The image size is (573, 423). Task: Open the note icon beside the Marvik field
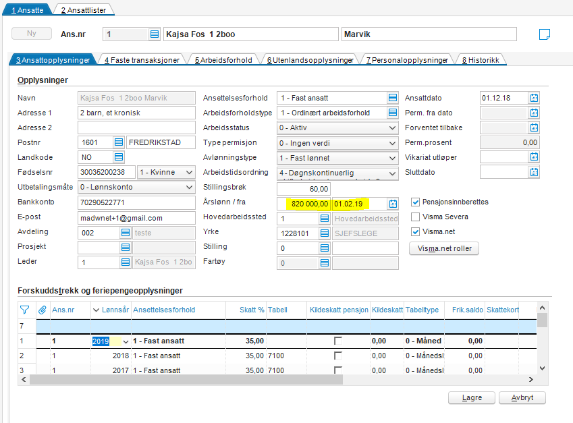pyautogui.click(x=545, y=34)
